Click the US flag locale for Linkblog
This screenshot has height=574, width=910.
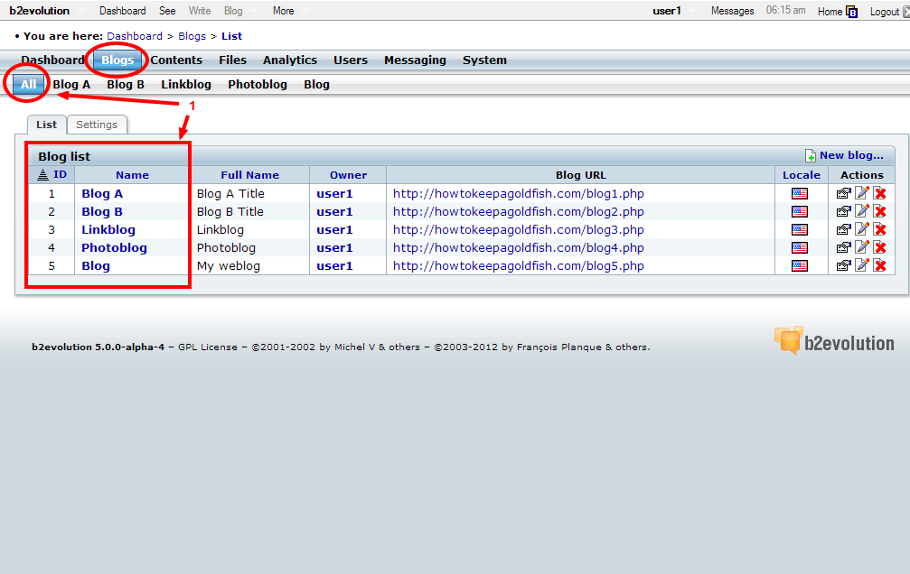pyautogui.click(x=800, y=229)
